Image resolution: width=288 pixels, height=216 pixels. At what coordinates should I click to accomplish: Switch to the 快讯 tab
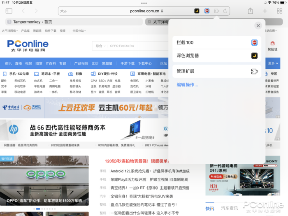click(210, 209)
